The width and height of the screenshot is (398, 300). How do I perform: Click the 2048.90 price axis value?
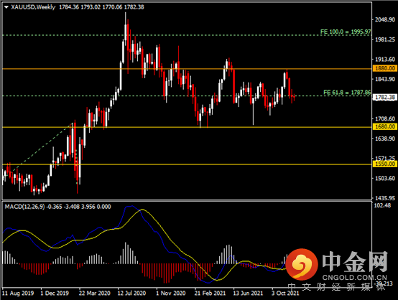point(385,20)
